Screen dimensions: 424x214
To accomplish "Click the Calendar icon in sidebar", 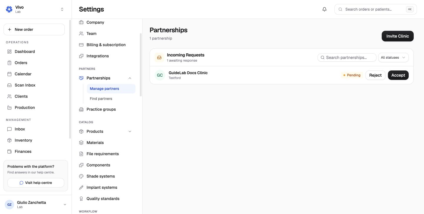I will coord(9,74).
